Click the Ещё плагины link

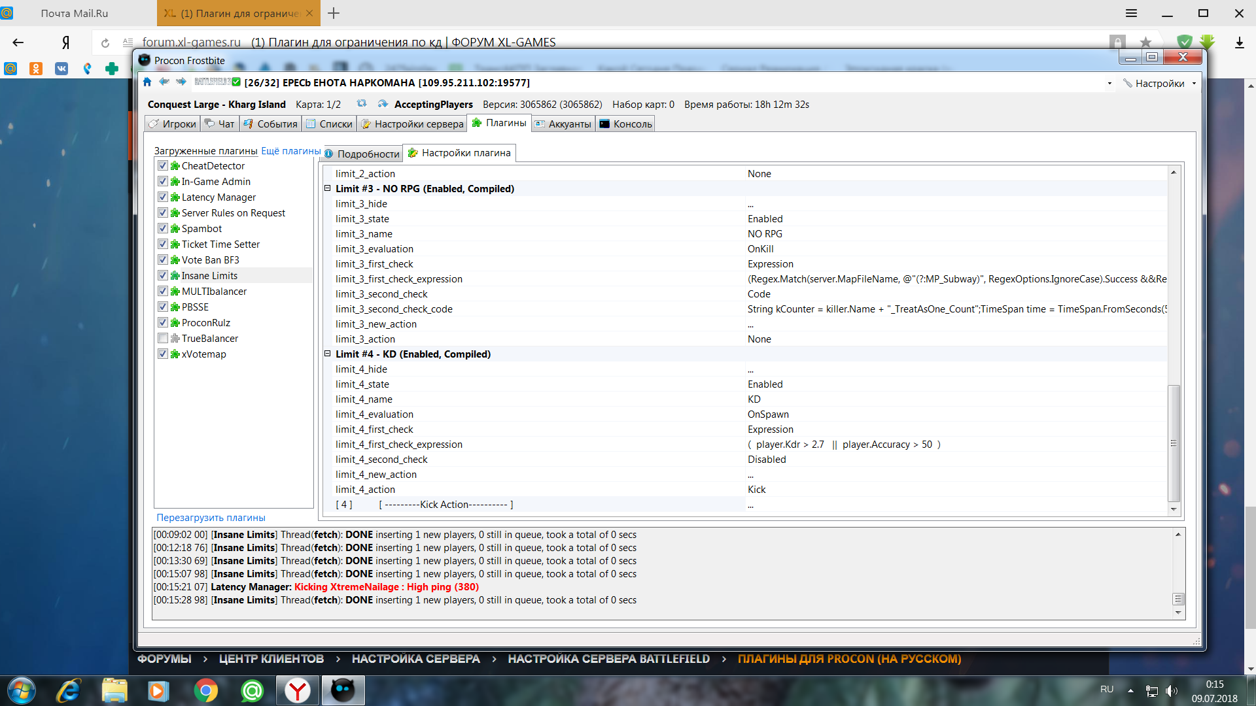coord(290,150)
